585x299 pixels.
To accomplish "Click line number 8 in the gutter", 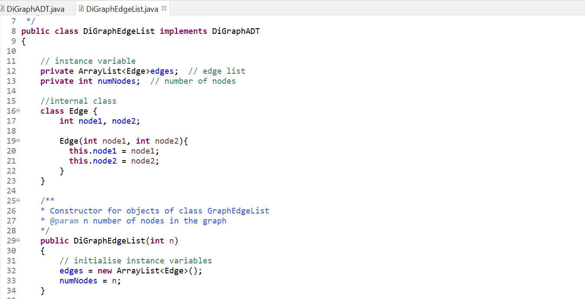I will tap(13, 31).
